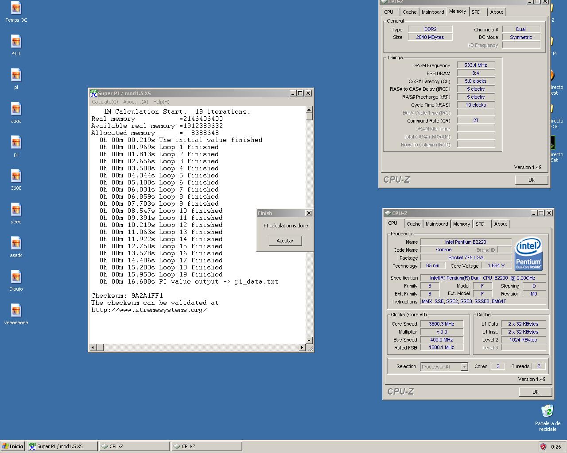Image resolution: width=567 pixels, height=453 pixels.
Task: Open the Calculate(C) menu in Super PI
Action: click(105, 102)
